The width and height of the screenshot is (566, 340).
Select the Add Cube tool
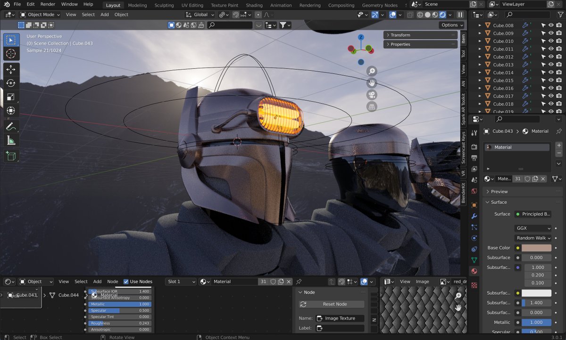point(11,156)
